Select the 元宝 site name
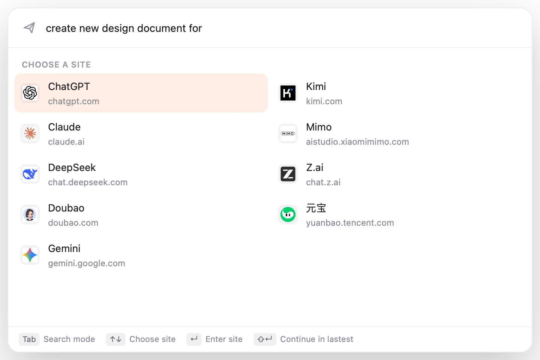 coord(316,208)
